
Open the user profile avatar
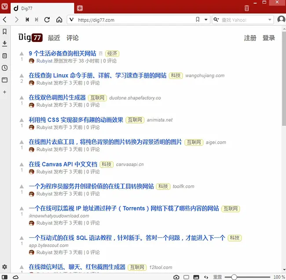281,19
